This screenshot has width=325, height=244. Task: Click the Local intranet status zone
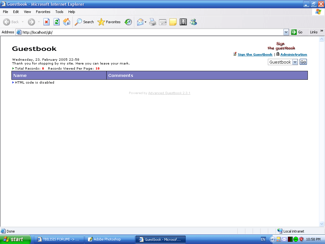[x=291, y=231]
